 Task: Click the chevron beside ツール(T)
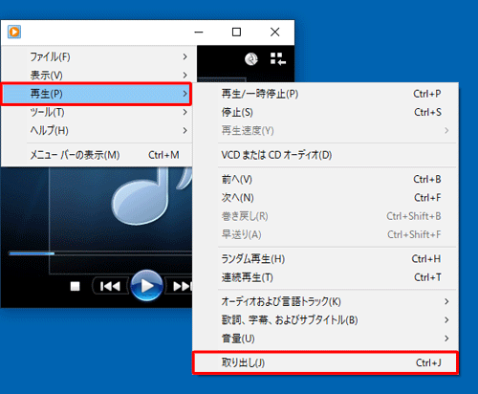(185, 112)
